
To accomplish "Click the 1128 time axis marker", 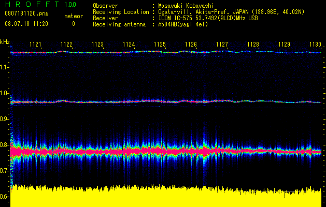I will coord(253,45).
